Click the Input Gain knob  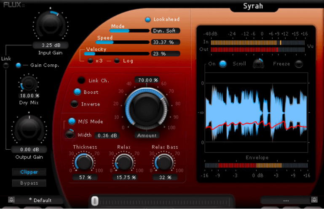click(51, 25)
